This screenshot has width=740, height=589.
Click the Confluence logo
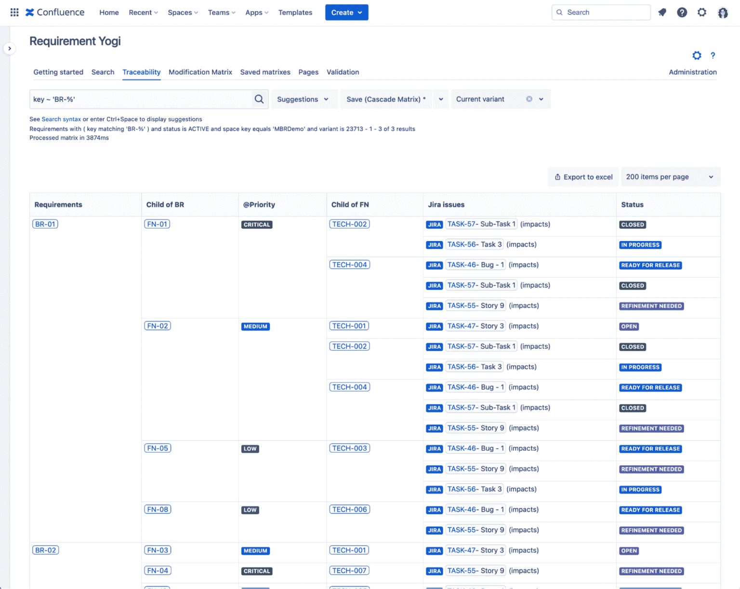54,12
